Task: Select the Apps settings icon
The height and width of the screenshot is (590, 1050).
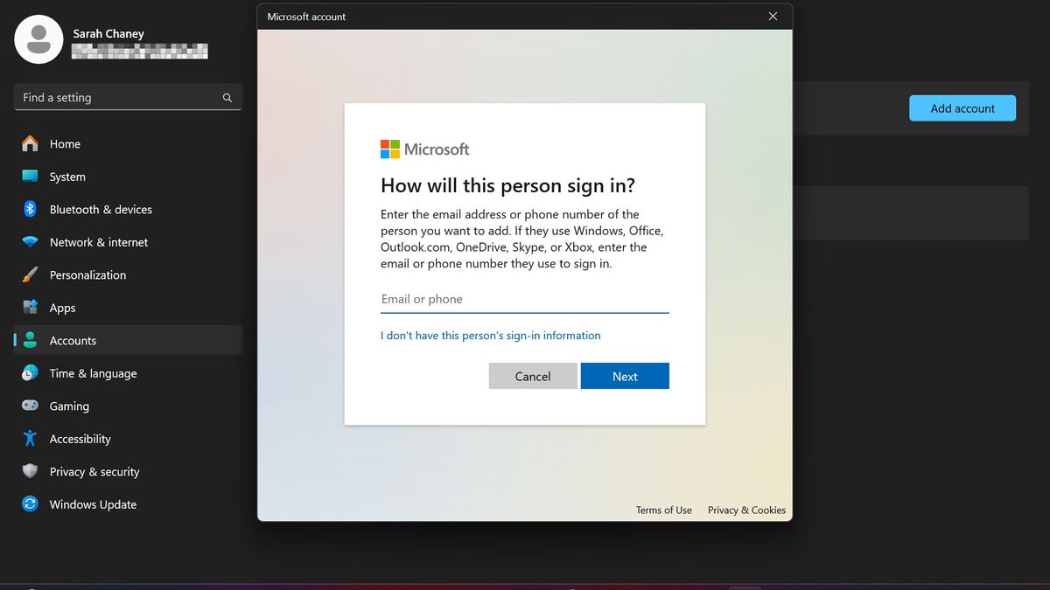Action: (30, 308)
